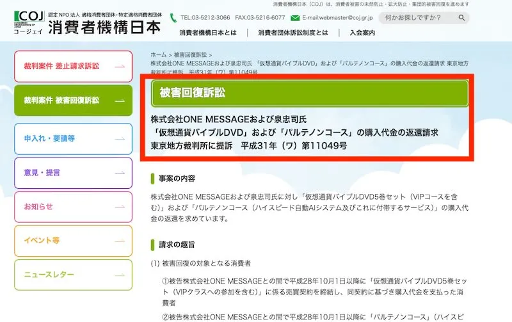The height and width of the screenshot is (322, 512).
Task: Open sidebar ニュースレター
Action: click(x=73, y=275)
